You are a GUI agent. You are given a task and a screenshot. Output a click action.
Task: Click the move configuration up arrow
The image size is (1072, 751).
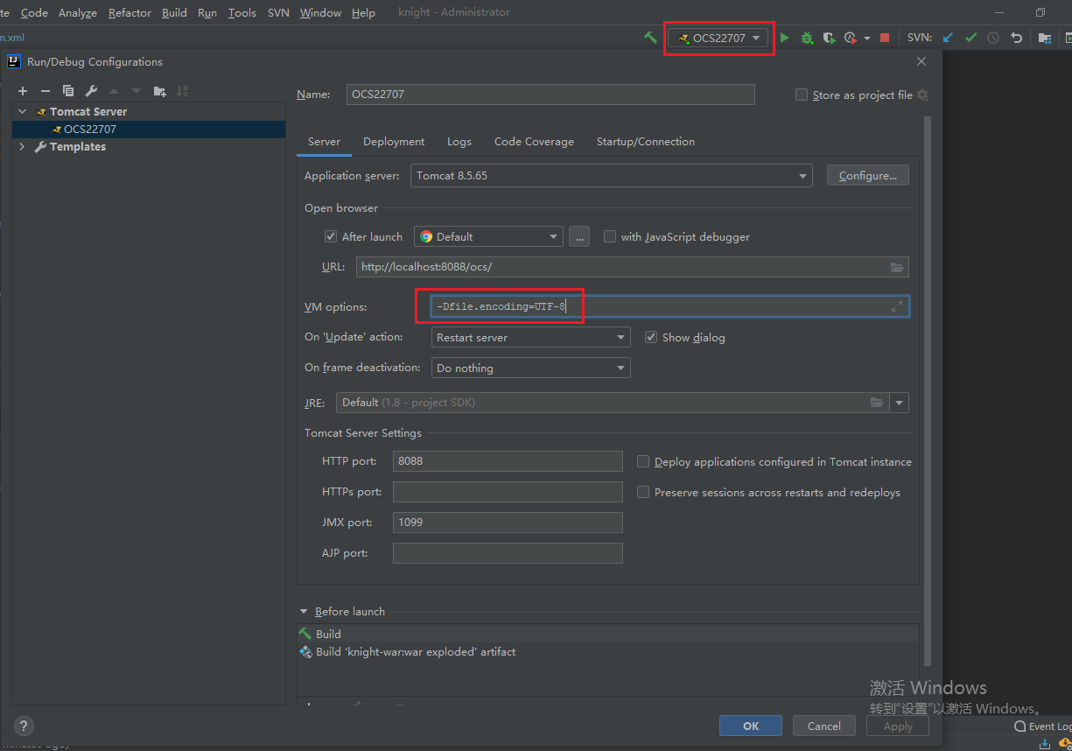click(114, 91)
